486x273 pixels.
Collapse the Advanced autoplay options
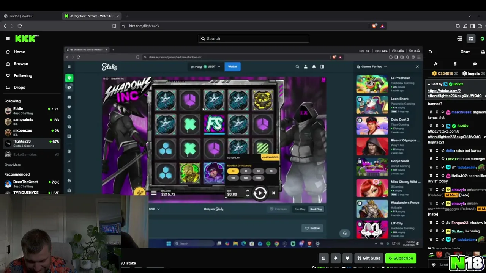(x=270, y=157)
